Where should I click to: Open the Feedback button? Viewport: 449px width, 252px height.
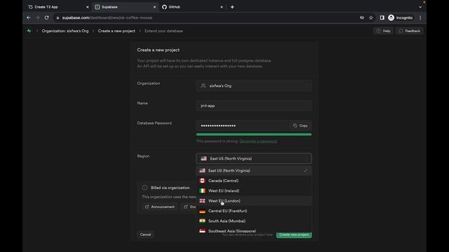[x=410, y=31]
